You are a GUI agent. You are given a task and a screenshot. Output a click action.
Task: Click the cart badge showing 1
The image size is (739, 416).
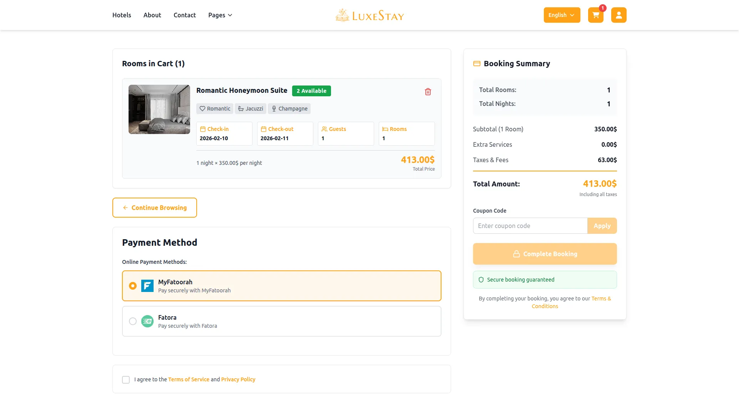[602, 8]
